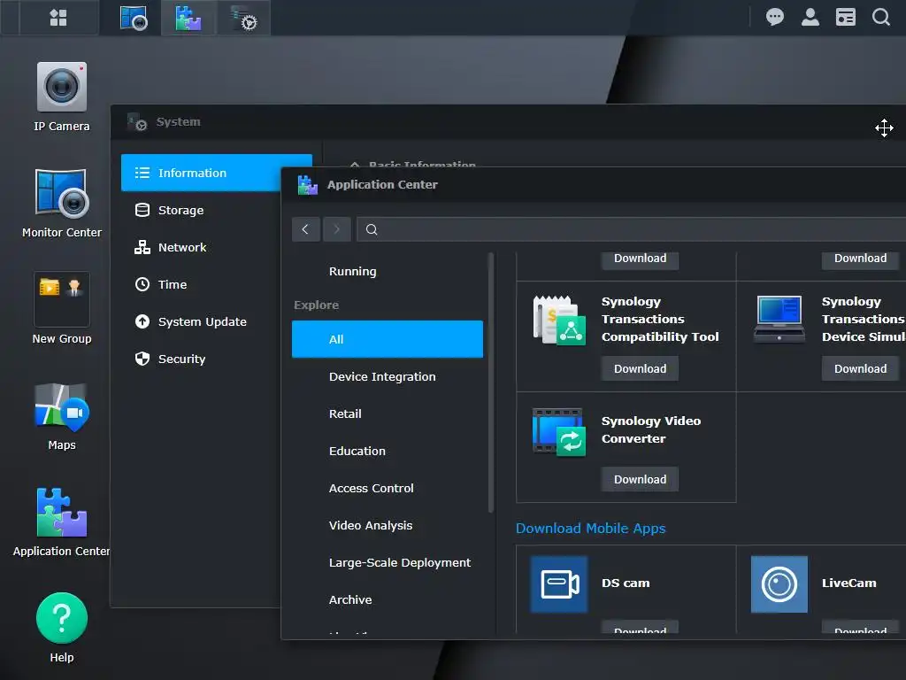This screenshot has height=680, width=906.
Task: Click the category list scrollbar
Action: [491, 382]
